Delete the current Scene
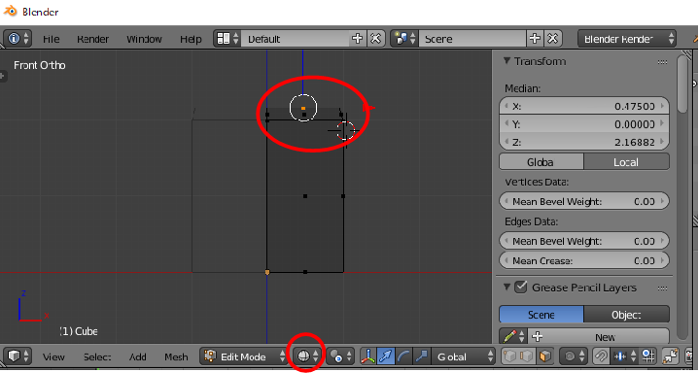Viewport: 699px width, 373px height. click(553, 39)
